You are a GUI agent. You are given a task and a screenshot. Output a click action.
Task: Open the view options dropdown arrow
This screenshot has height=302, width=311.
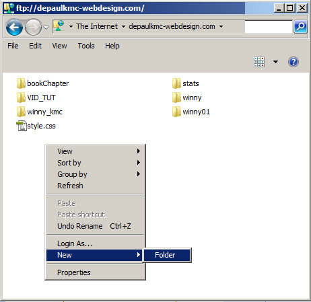pos(275,62)
